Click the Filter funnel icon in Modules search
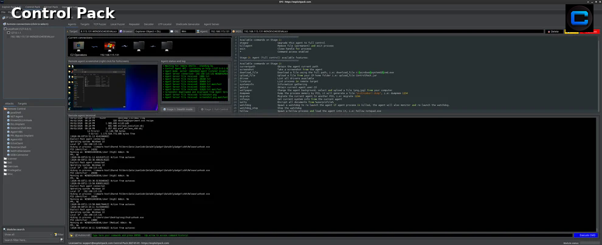 (56, 234)
